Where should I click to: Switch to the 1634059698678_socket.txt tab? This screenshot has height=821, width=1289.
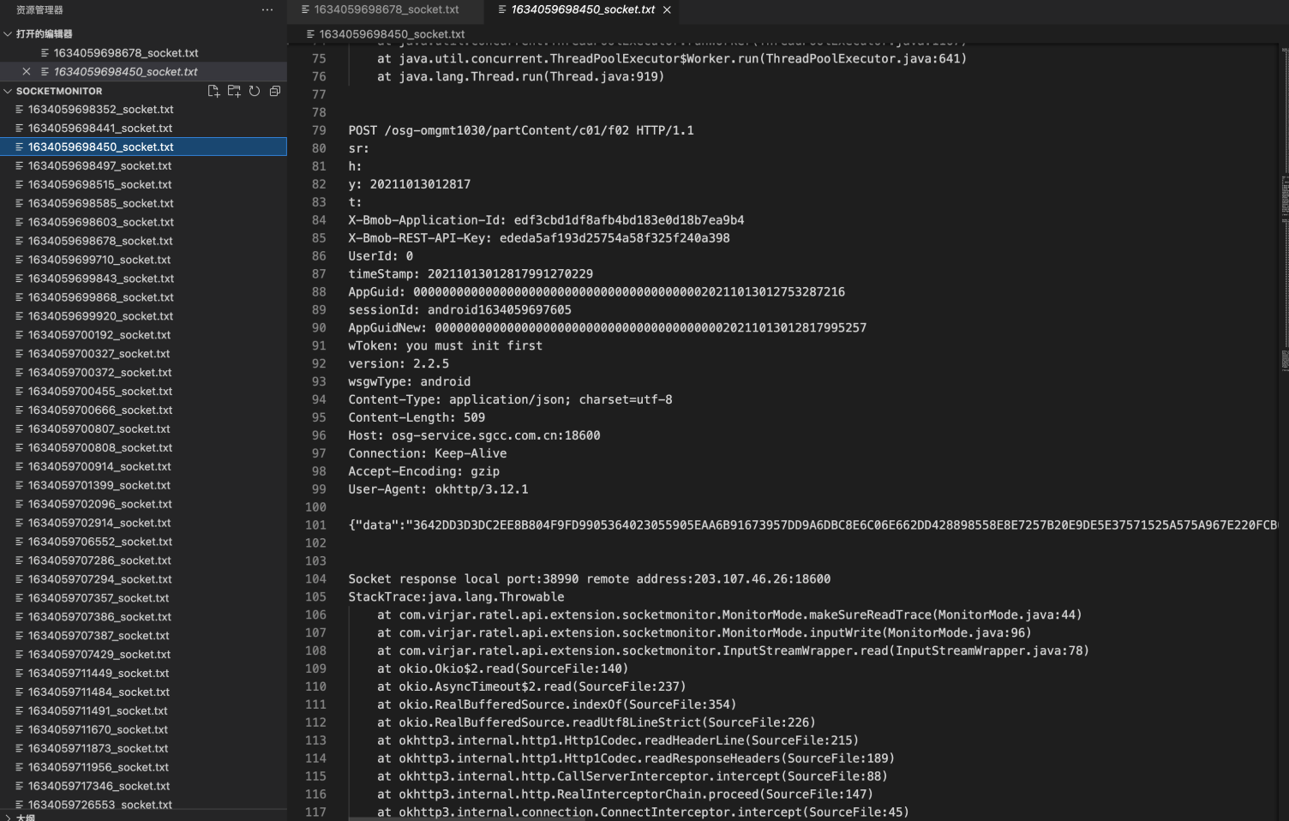point(386,9)
